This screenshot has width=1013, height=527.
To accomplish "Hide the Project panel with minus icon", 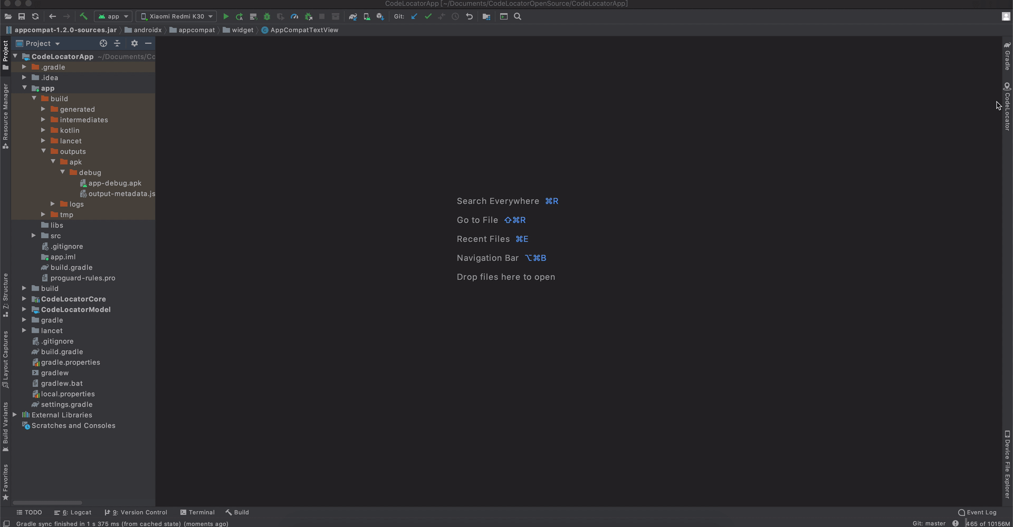I will 148,44.
